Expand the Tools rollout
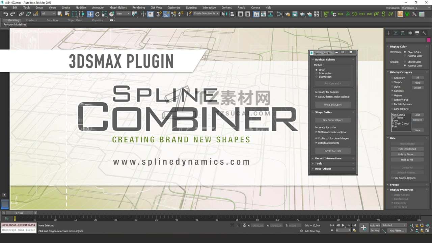The height and width of the screenshot is (243, 432). [x=333, y=163]
